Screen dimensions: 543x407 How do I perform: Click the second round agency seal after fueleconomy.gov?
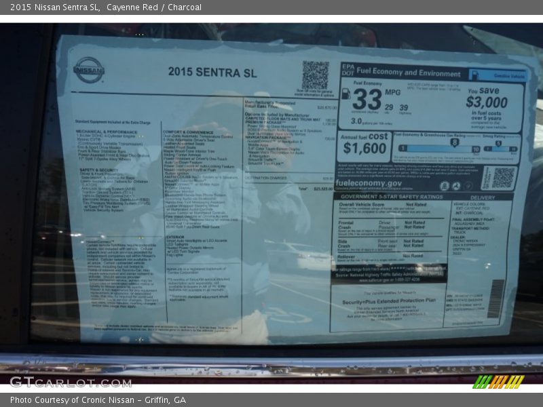click(x=456, y=186)
